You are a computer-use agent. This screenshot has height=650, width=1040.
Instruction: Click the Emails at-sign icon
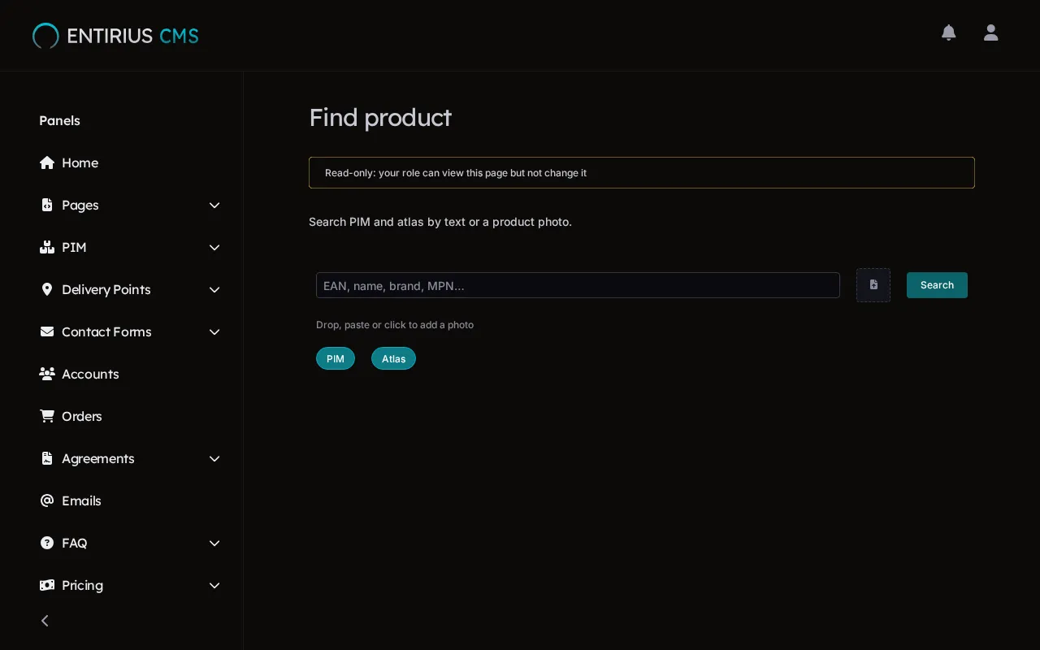pos(47,500)
